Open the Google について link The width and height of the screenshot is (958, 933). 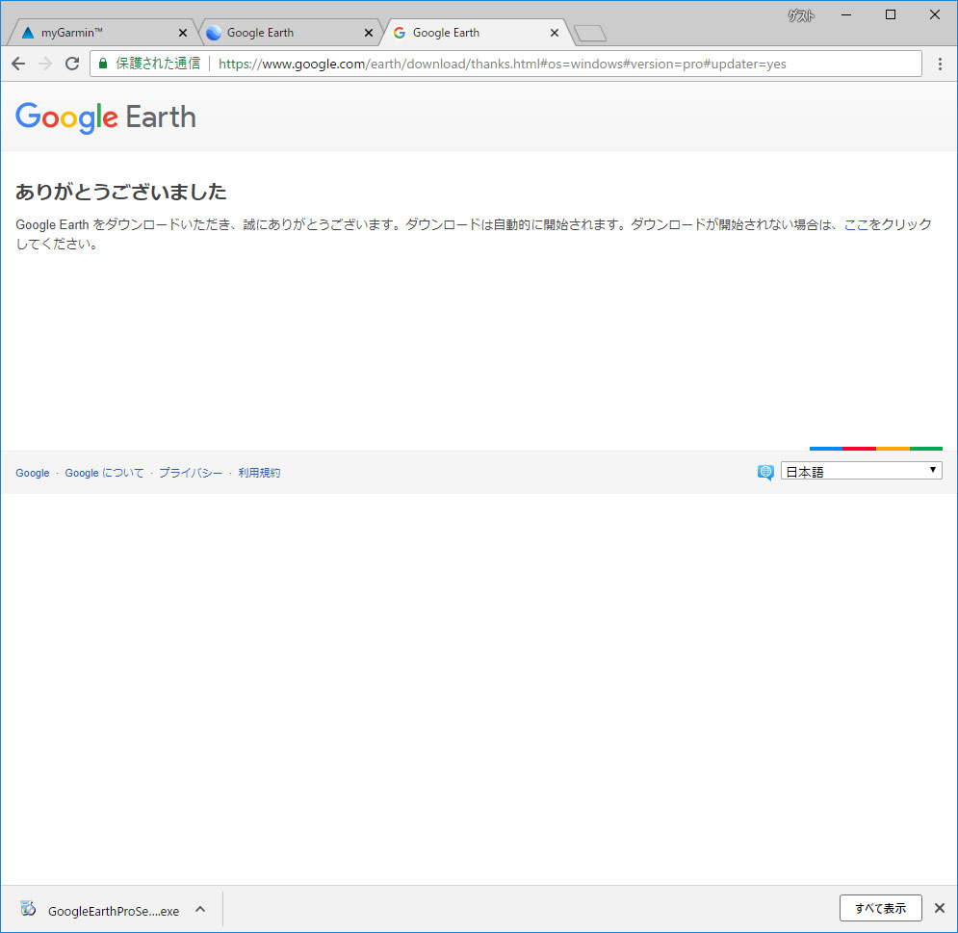pos(105,473)
